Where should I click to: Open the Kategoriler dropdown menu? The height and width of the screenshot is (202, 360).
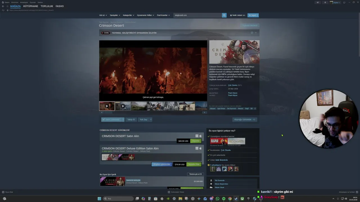click(x=129, y=15)
